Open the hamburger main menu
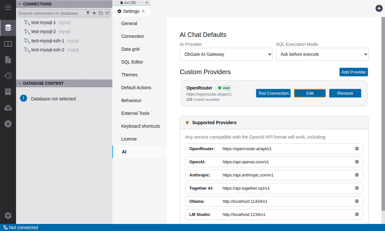Screen dimensions: 385x231 coord(8,8)
